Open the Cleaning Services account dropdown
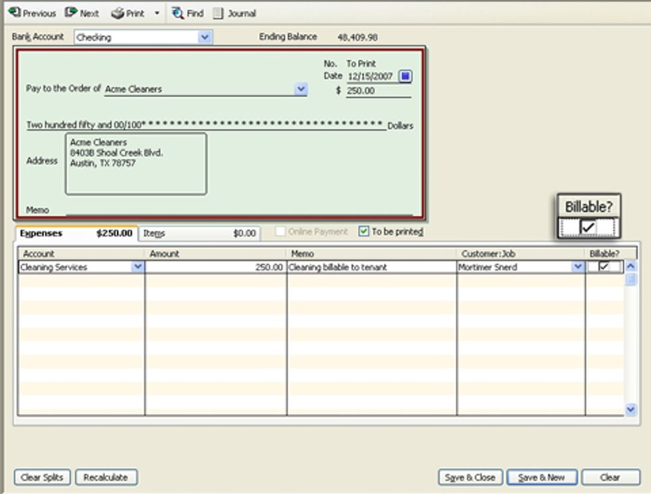This screenshot has height=494, width=651. (138, 267)
